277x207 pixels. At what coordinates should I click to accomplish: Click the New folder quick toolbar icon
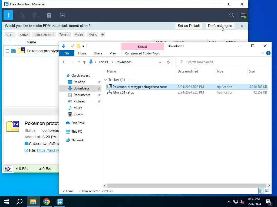[x=78, y=46]
